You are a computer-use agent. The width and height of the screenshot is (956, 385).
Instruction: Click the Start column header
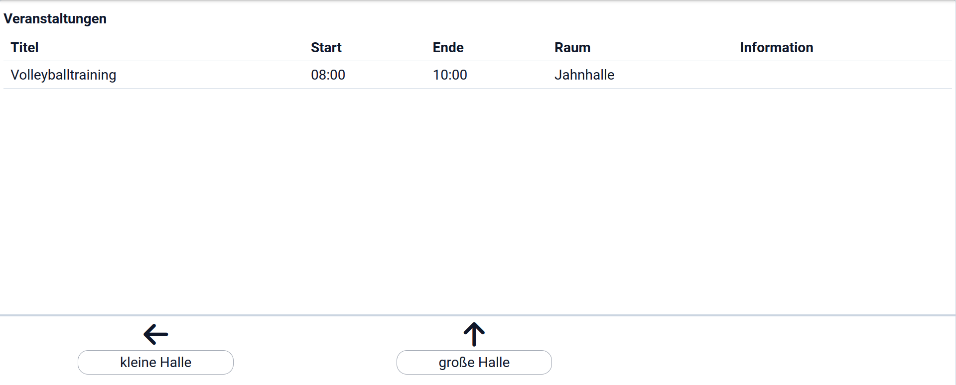click(326, 48)
